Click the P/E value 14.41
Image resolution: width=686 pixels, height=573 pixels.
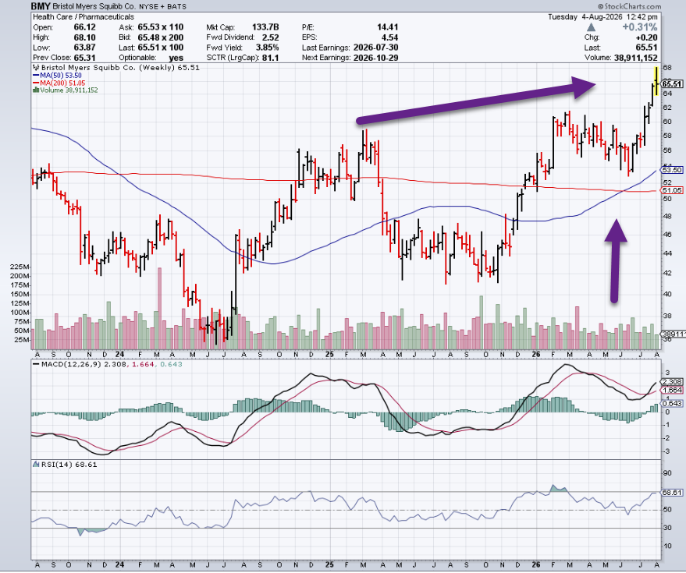387,27
